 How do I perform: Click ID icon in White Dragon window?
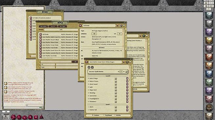(x=127, y=62)
